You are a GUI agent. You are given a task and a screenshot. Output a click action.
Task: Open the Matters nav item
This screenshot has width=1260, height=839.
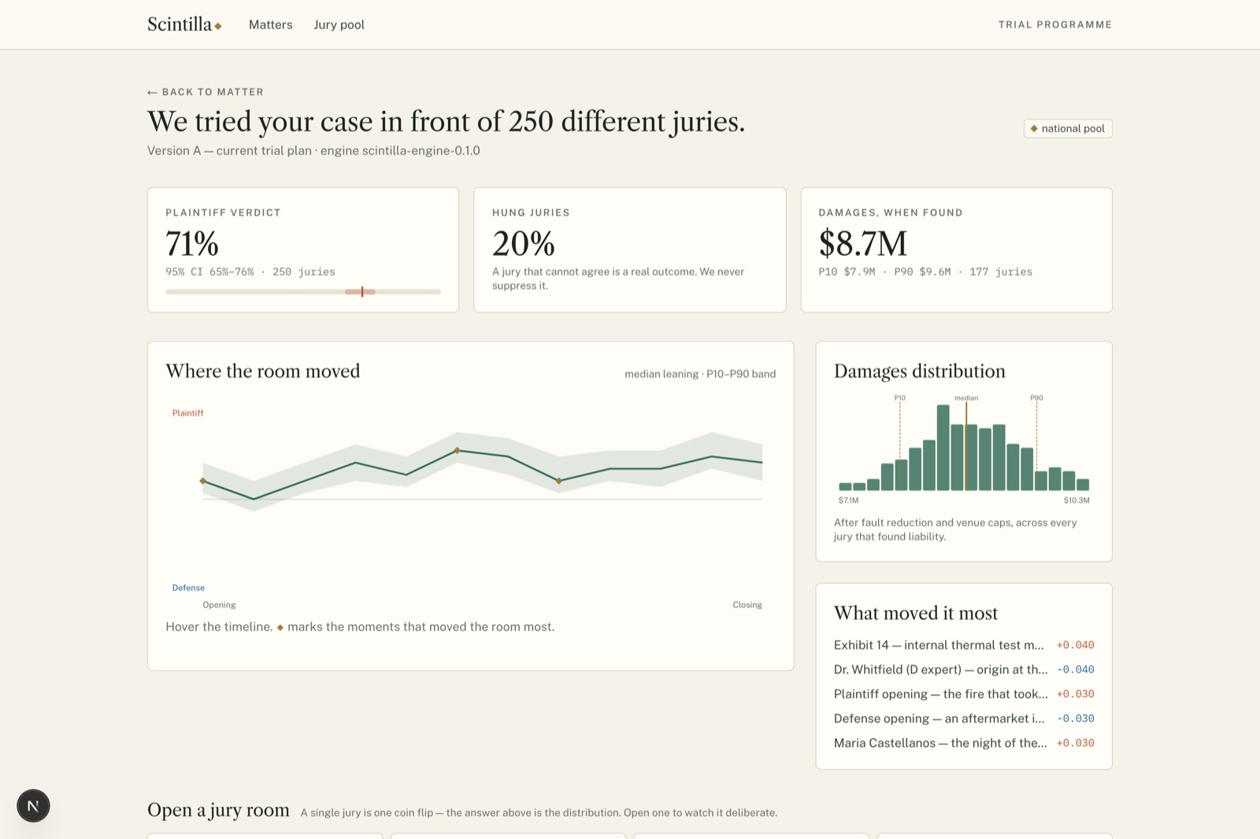[271, 24]
